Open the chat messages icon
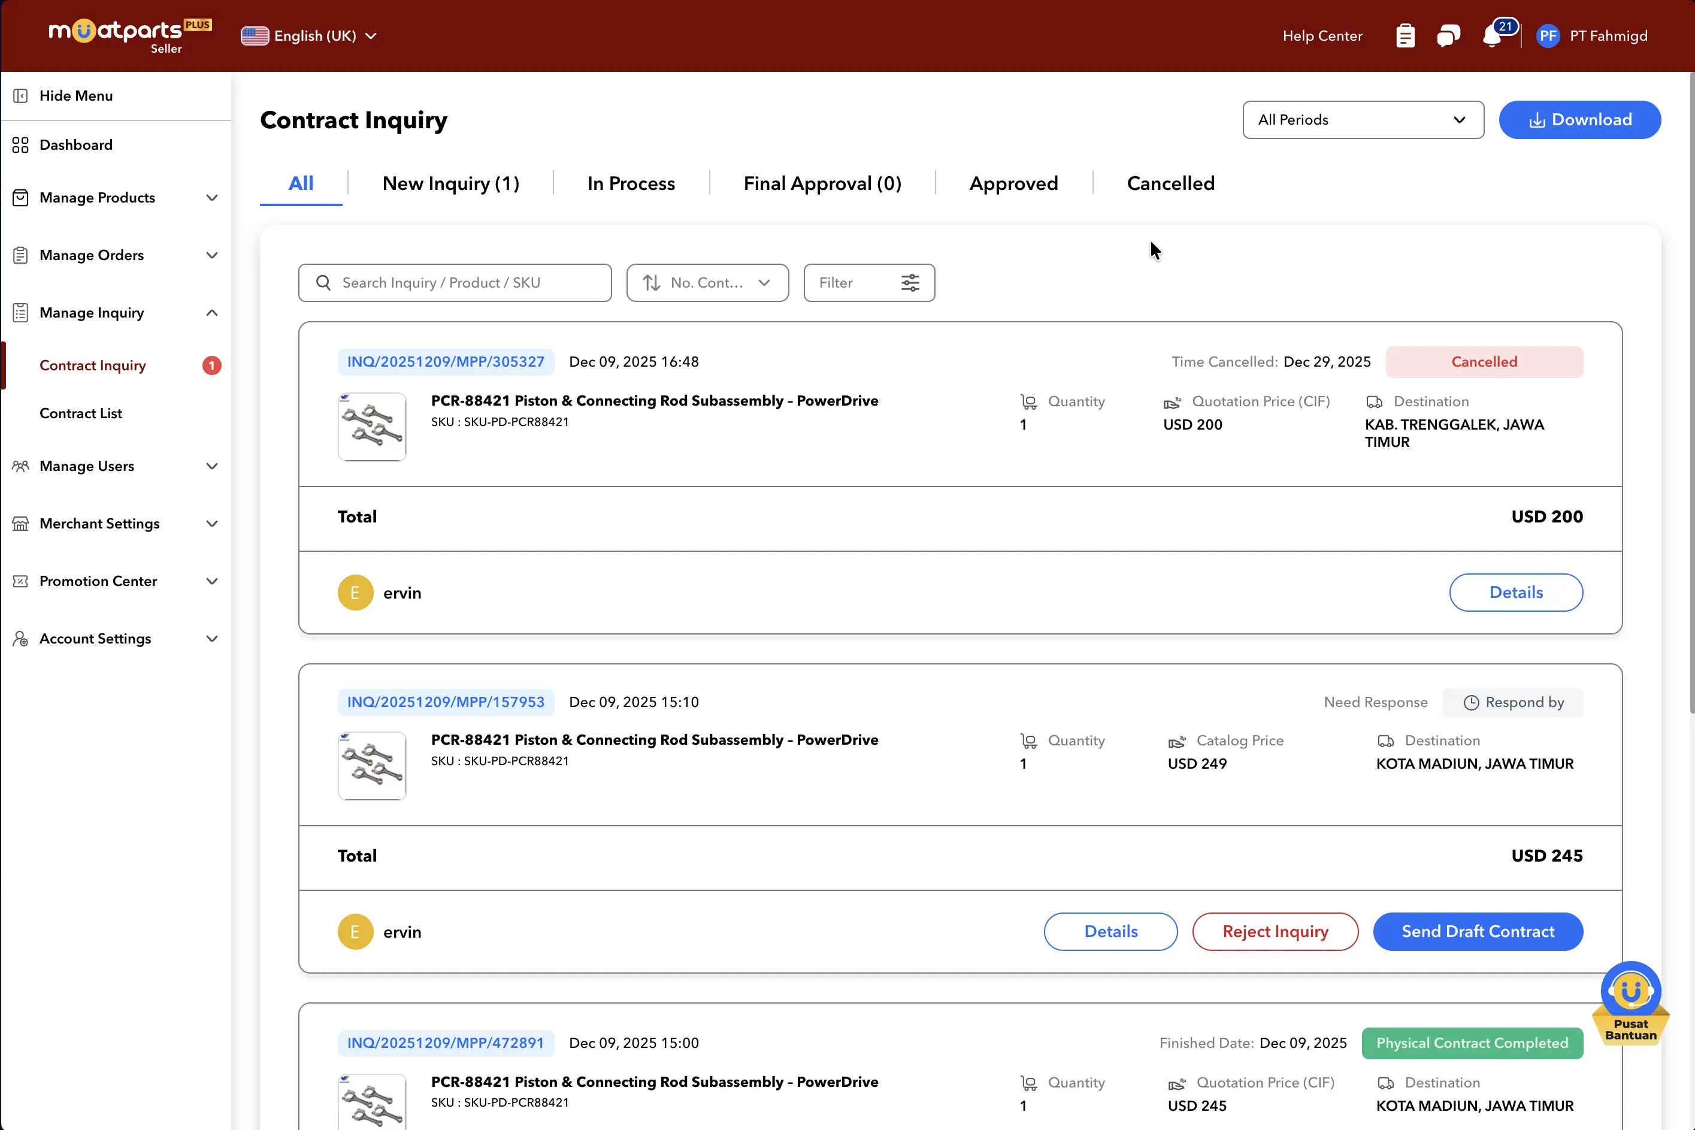 [1448, 36]
